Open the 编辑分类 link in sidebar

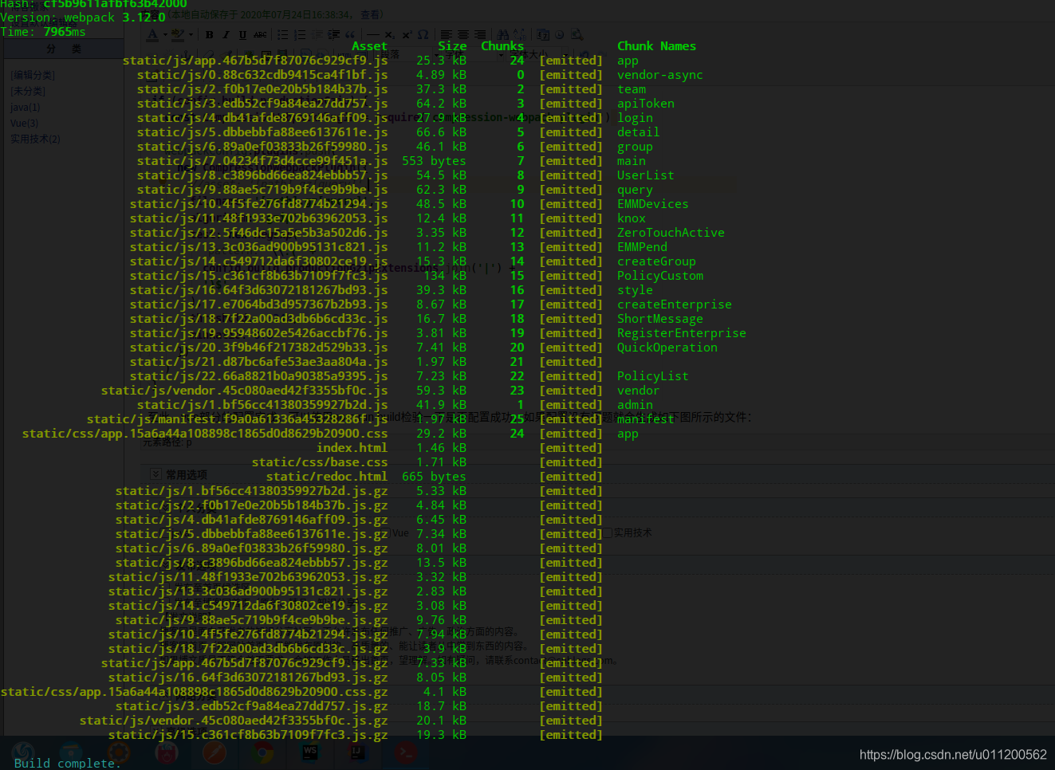pyautogui.click(x=33, y=75)
